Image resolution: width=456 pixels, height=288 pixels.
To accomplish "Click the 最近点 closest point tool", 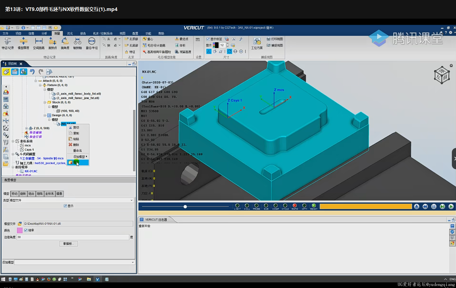I will tap(182, 39).
